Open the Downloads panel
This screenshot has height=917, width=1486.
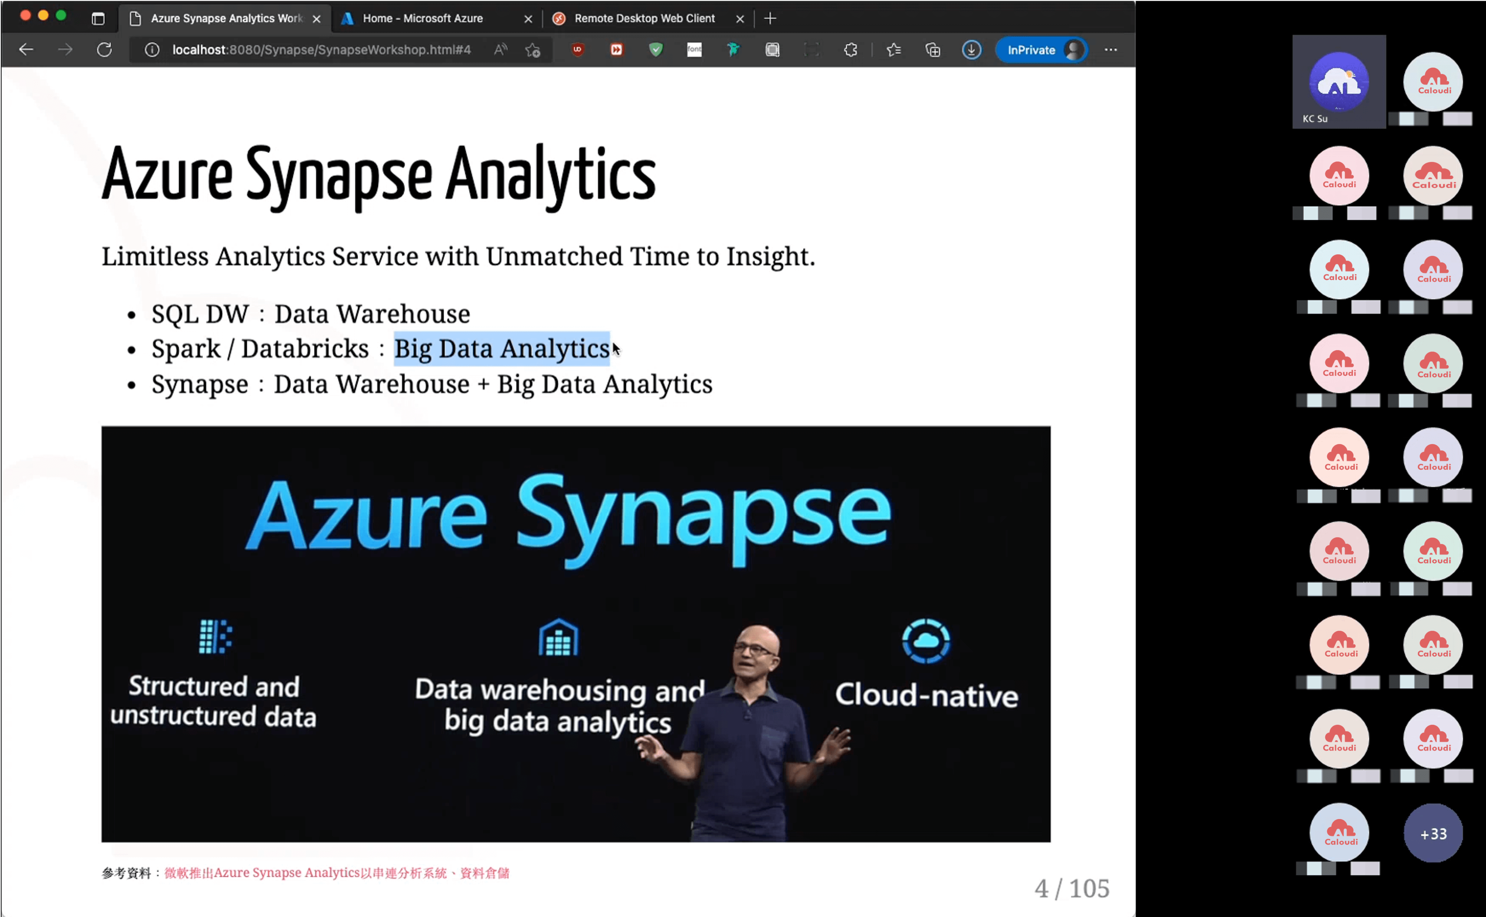[x=971, y=50]
